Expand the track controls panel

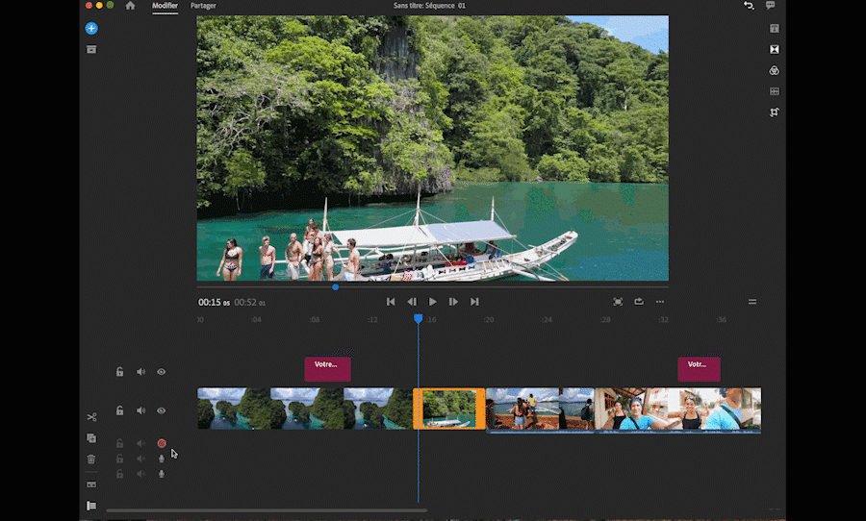coord(91,506)
